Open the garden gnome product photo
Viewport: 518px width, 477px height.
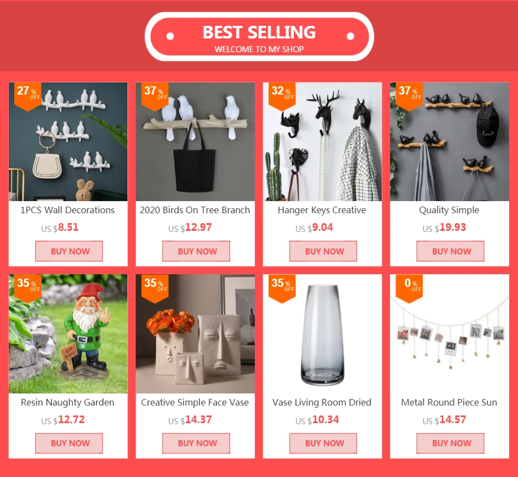tap(68, 334)
